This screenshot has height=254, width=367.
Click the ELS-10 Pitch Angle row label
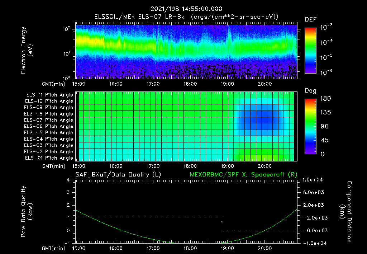49,101
